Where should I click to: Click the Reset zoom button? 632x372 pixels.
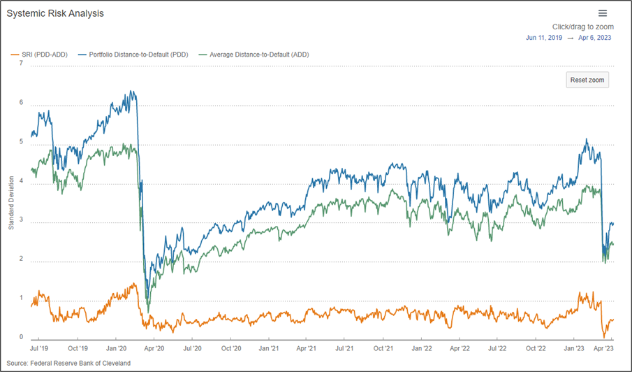pyautogui.click(x=587, y=80)
